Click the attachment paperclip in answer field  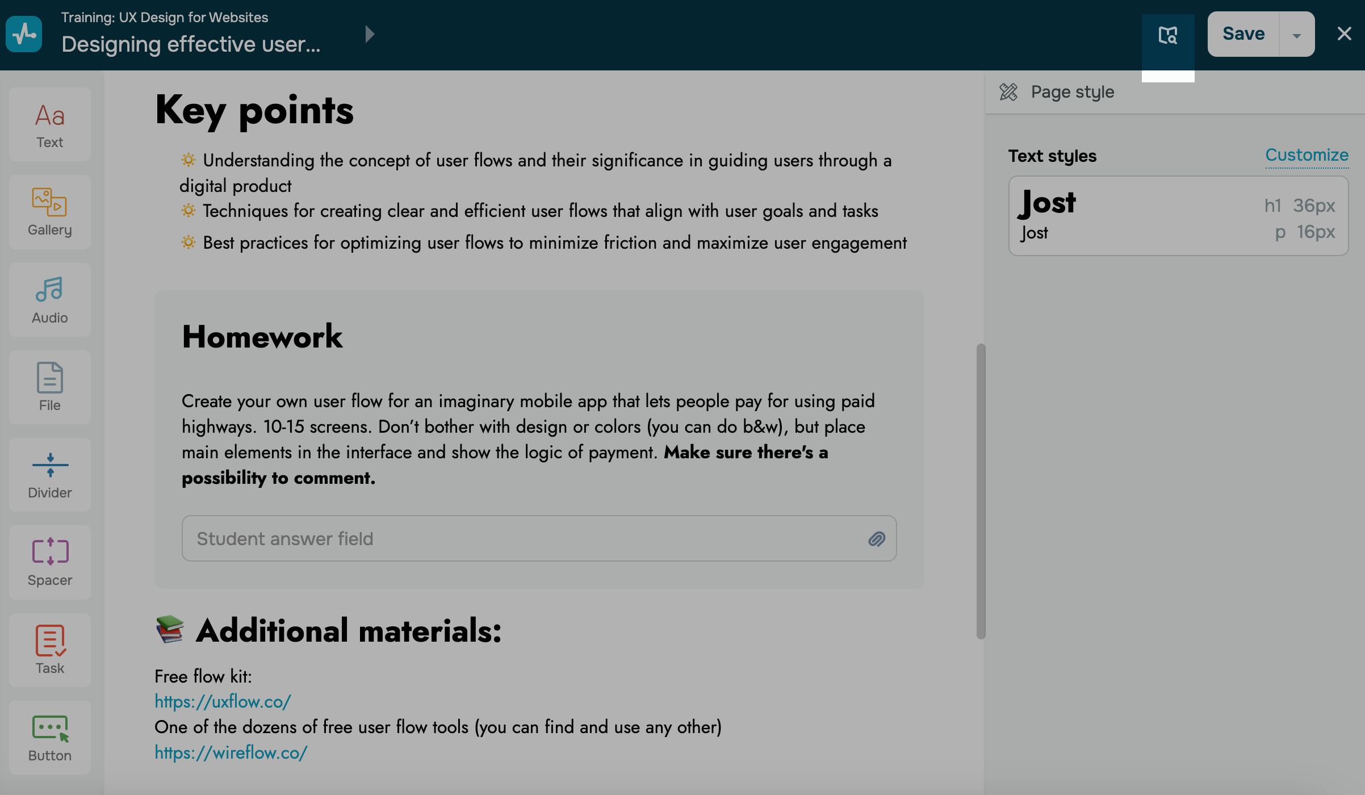tap(877, 539)
